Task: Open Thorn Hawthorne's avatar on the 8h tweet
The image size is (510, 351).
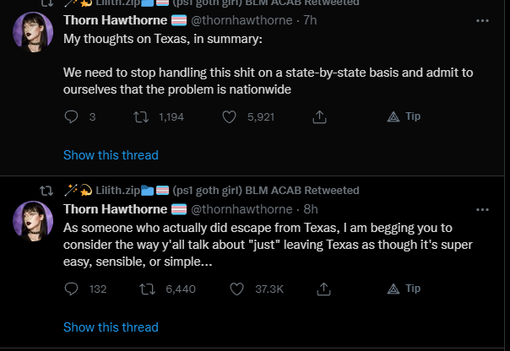Action: pyautogui.click(x=33, y=221)
